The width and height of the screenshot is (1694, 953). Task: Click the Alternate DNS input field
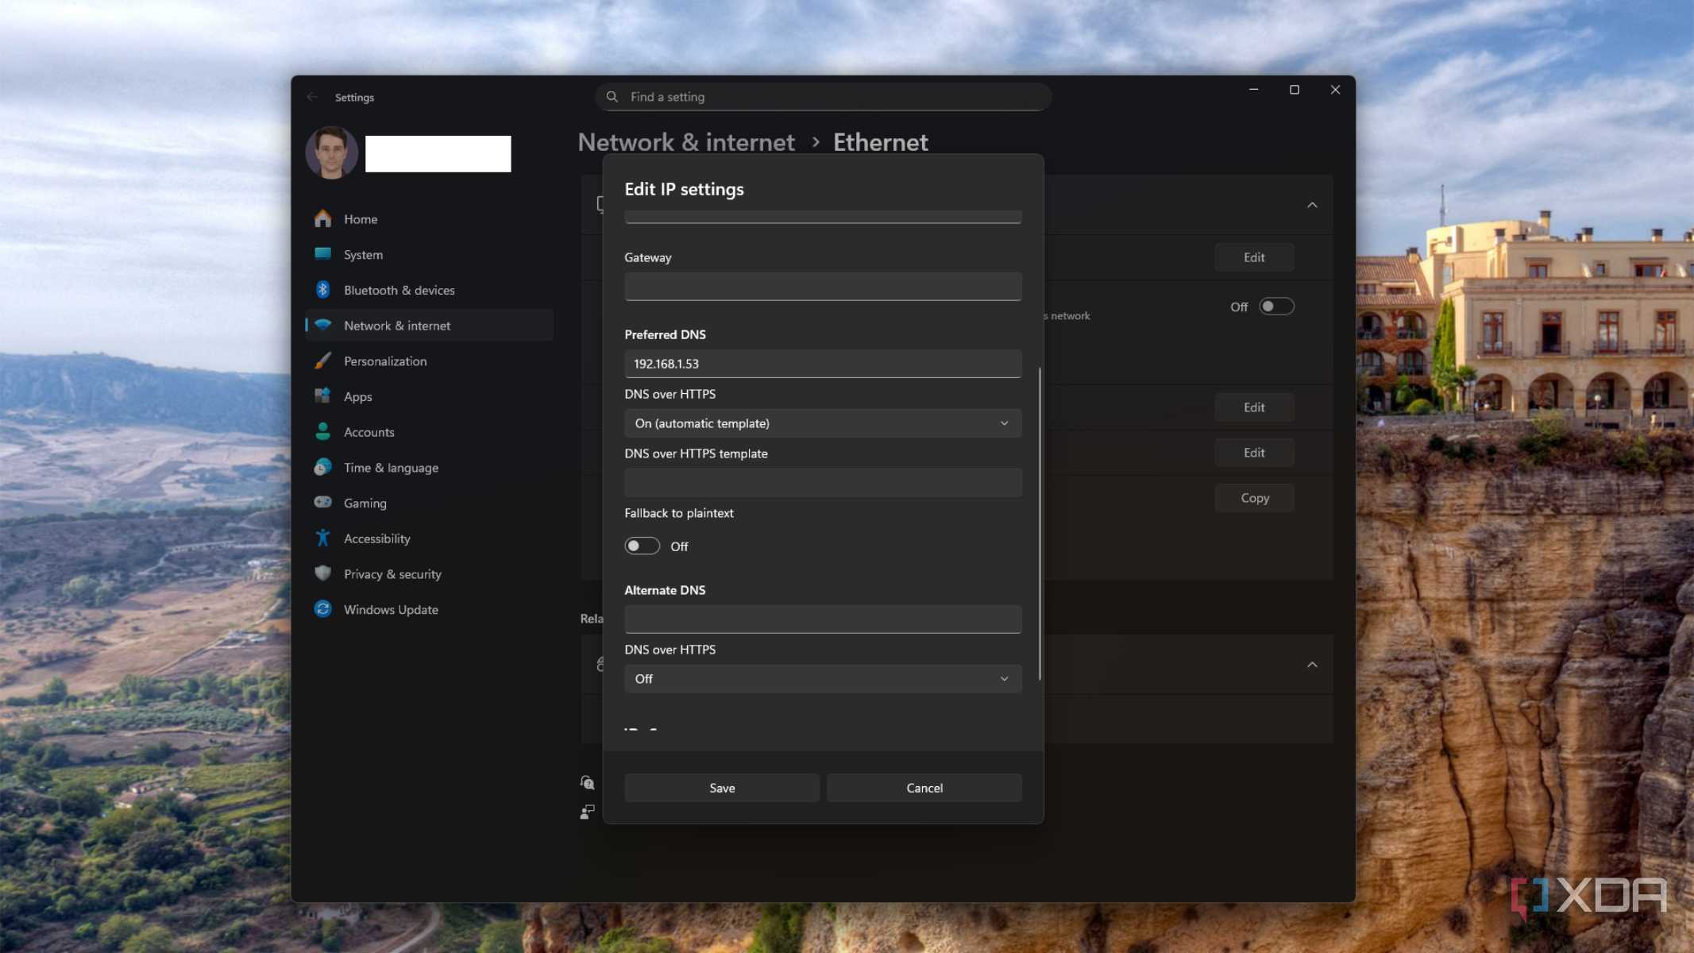823,619
